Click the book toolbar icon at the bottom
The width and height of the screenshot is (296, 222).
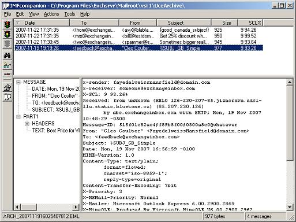point(7,97)
